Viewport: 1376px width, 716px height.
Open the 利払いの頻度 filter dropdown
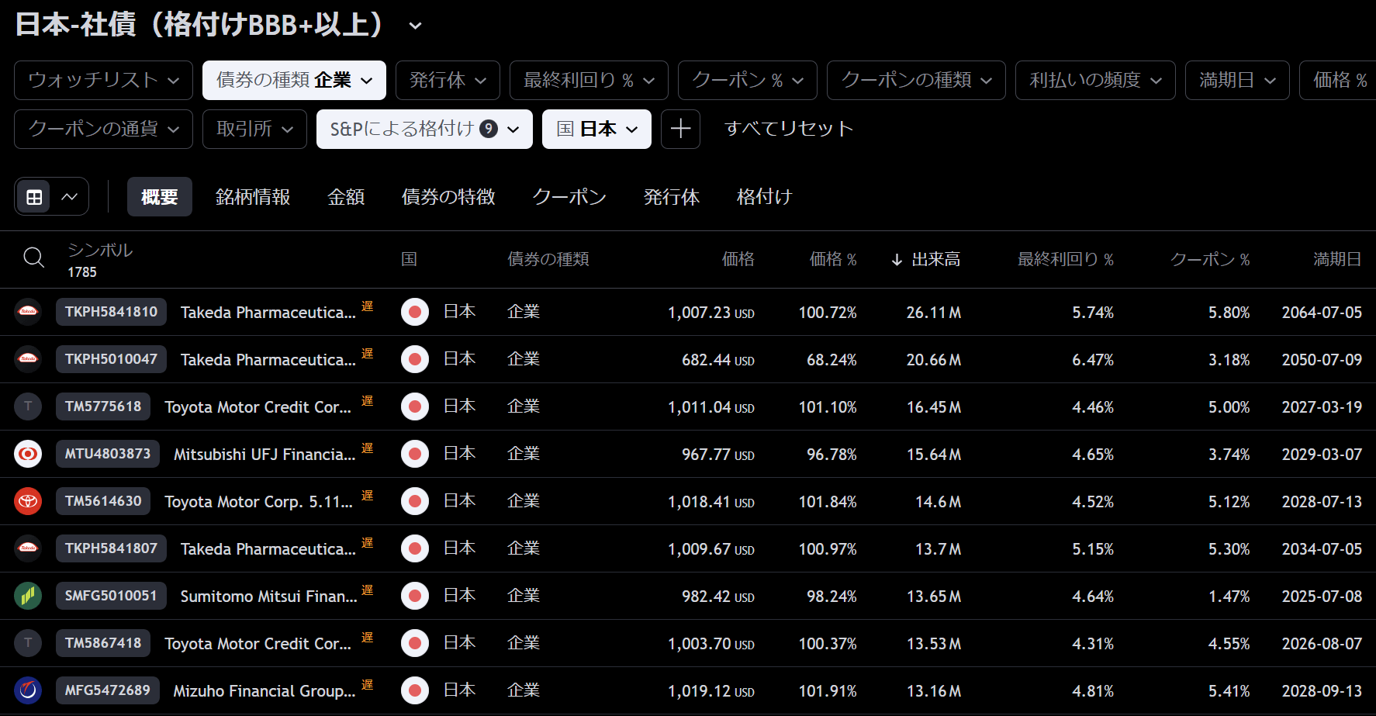click(1095, 81)
